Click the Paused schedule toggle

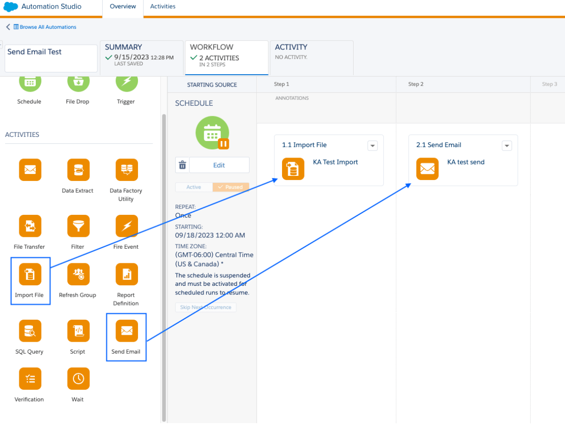231,187
